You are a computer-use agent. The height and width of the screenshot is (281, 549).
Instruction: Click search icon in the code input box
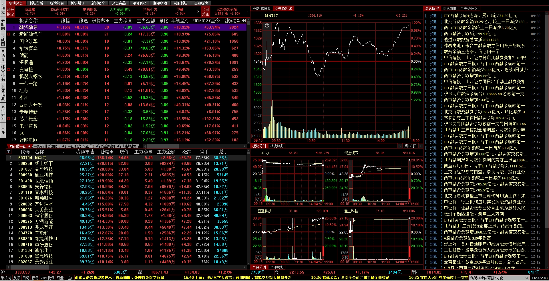coord(527,278)
